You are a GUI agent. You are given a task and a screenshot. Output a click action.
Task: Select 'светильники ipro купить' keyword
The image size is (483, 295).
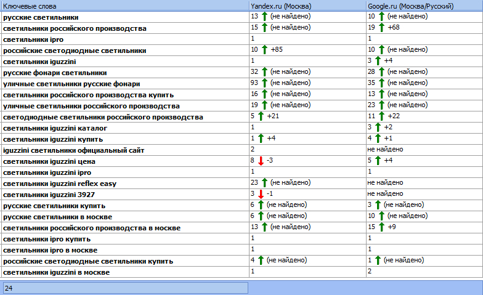47,239
